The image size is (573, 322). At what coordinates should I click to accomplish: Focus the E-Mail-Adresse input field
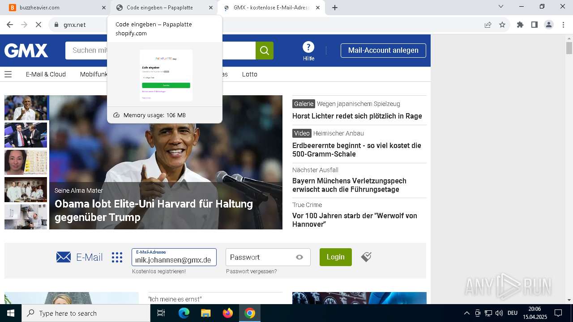pyautogui.click(x=174, y=257)
